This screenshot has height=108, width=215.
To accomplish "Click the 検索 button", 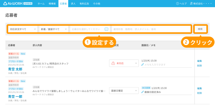I will click(200, 29).
